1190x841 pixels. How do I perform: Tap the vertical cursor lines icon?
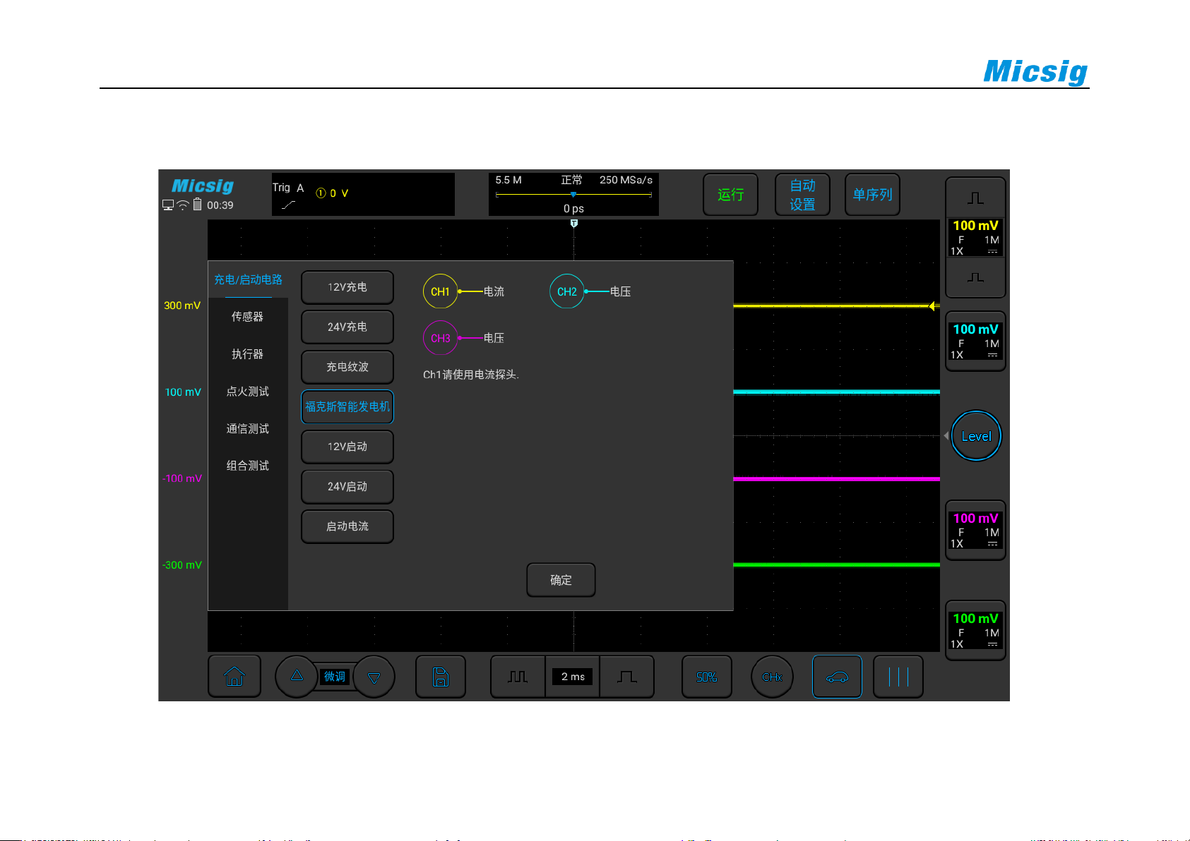(898, 677)
